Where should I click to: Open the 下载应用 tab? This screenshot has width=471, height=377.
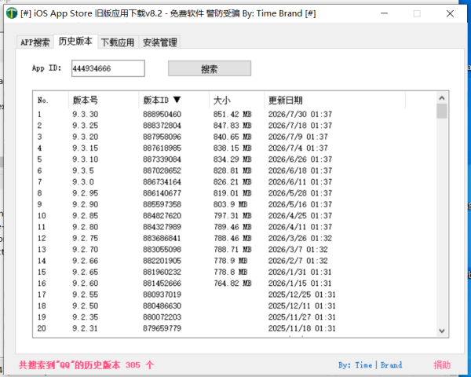point(118,42)
